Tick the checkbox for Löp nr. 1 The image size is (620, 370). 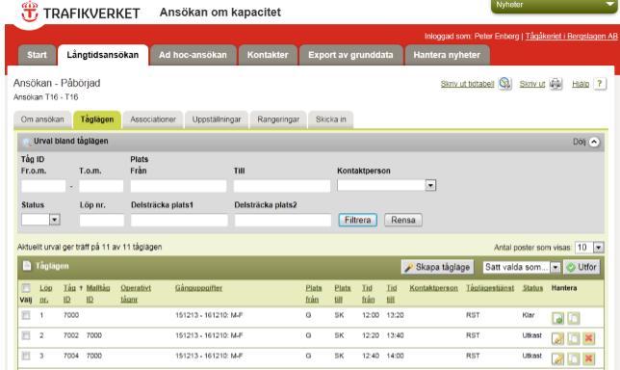pos(26,315)
